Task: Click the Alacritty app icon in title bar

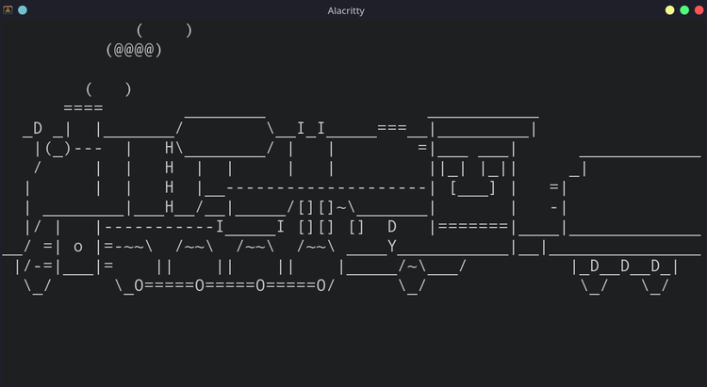Action: click(8, 10)
